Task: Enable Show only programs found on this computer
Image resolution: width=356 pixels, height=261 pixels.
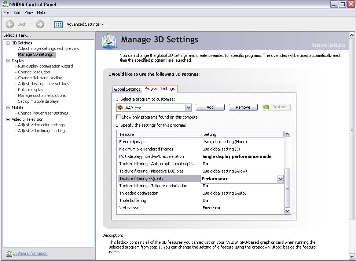Action: pos(118,117)
